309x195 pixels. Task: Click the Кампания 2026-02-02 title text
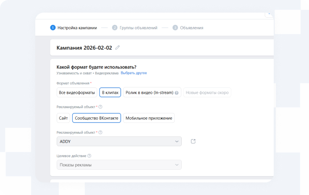click(84, 47)
